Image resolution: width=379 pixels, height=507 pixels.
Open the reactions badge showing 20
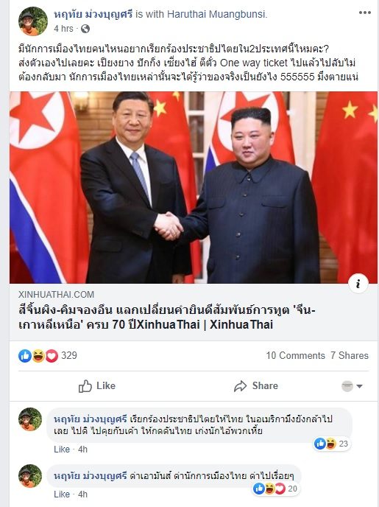[275, 489]
